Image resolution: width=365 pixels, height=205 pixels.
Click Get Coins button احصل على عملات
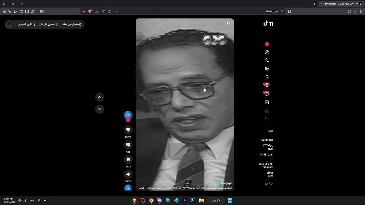tap(72, 24)
